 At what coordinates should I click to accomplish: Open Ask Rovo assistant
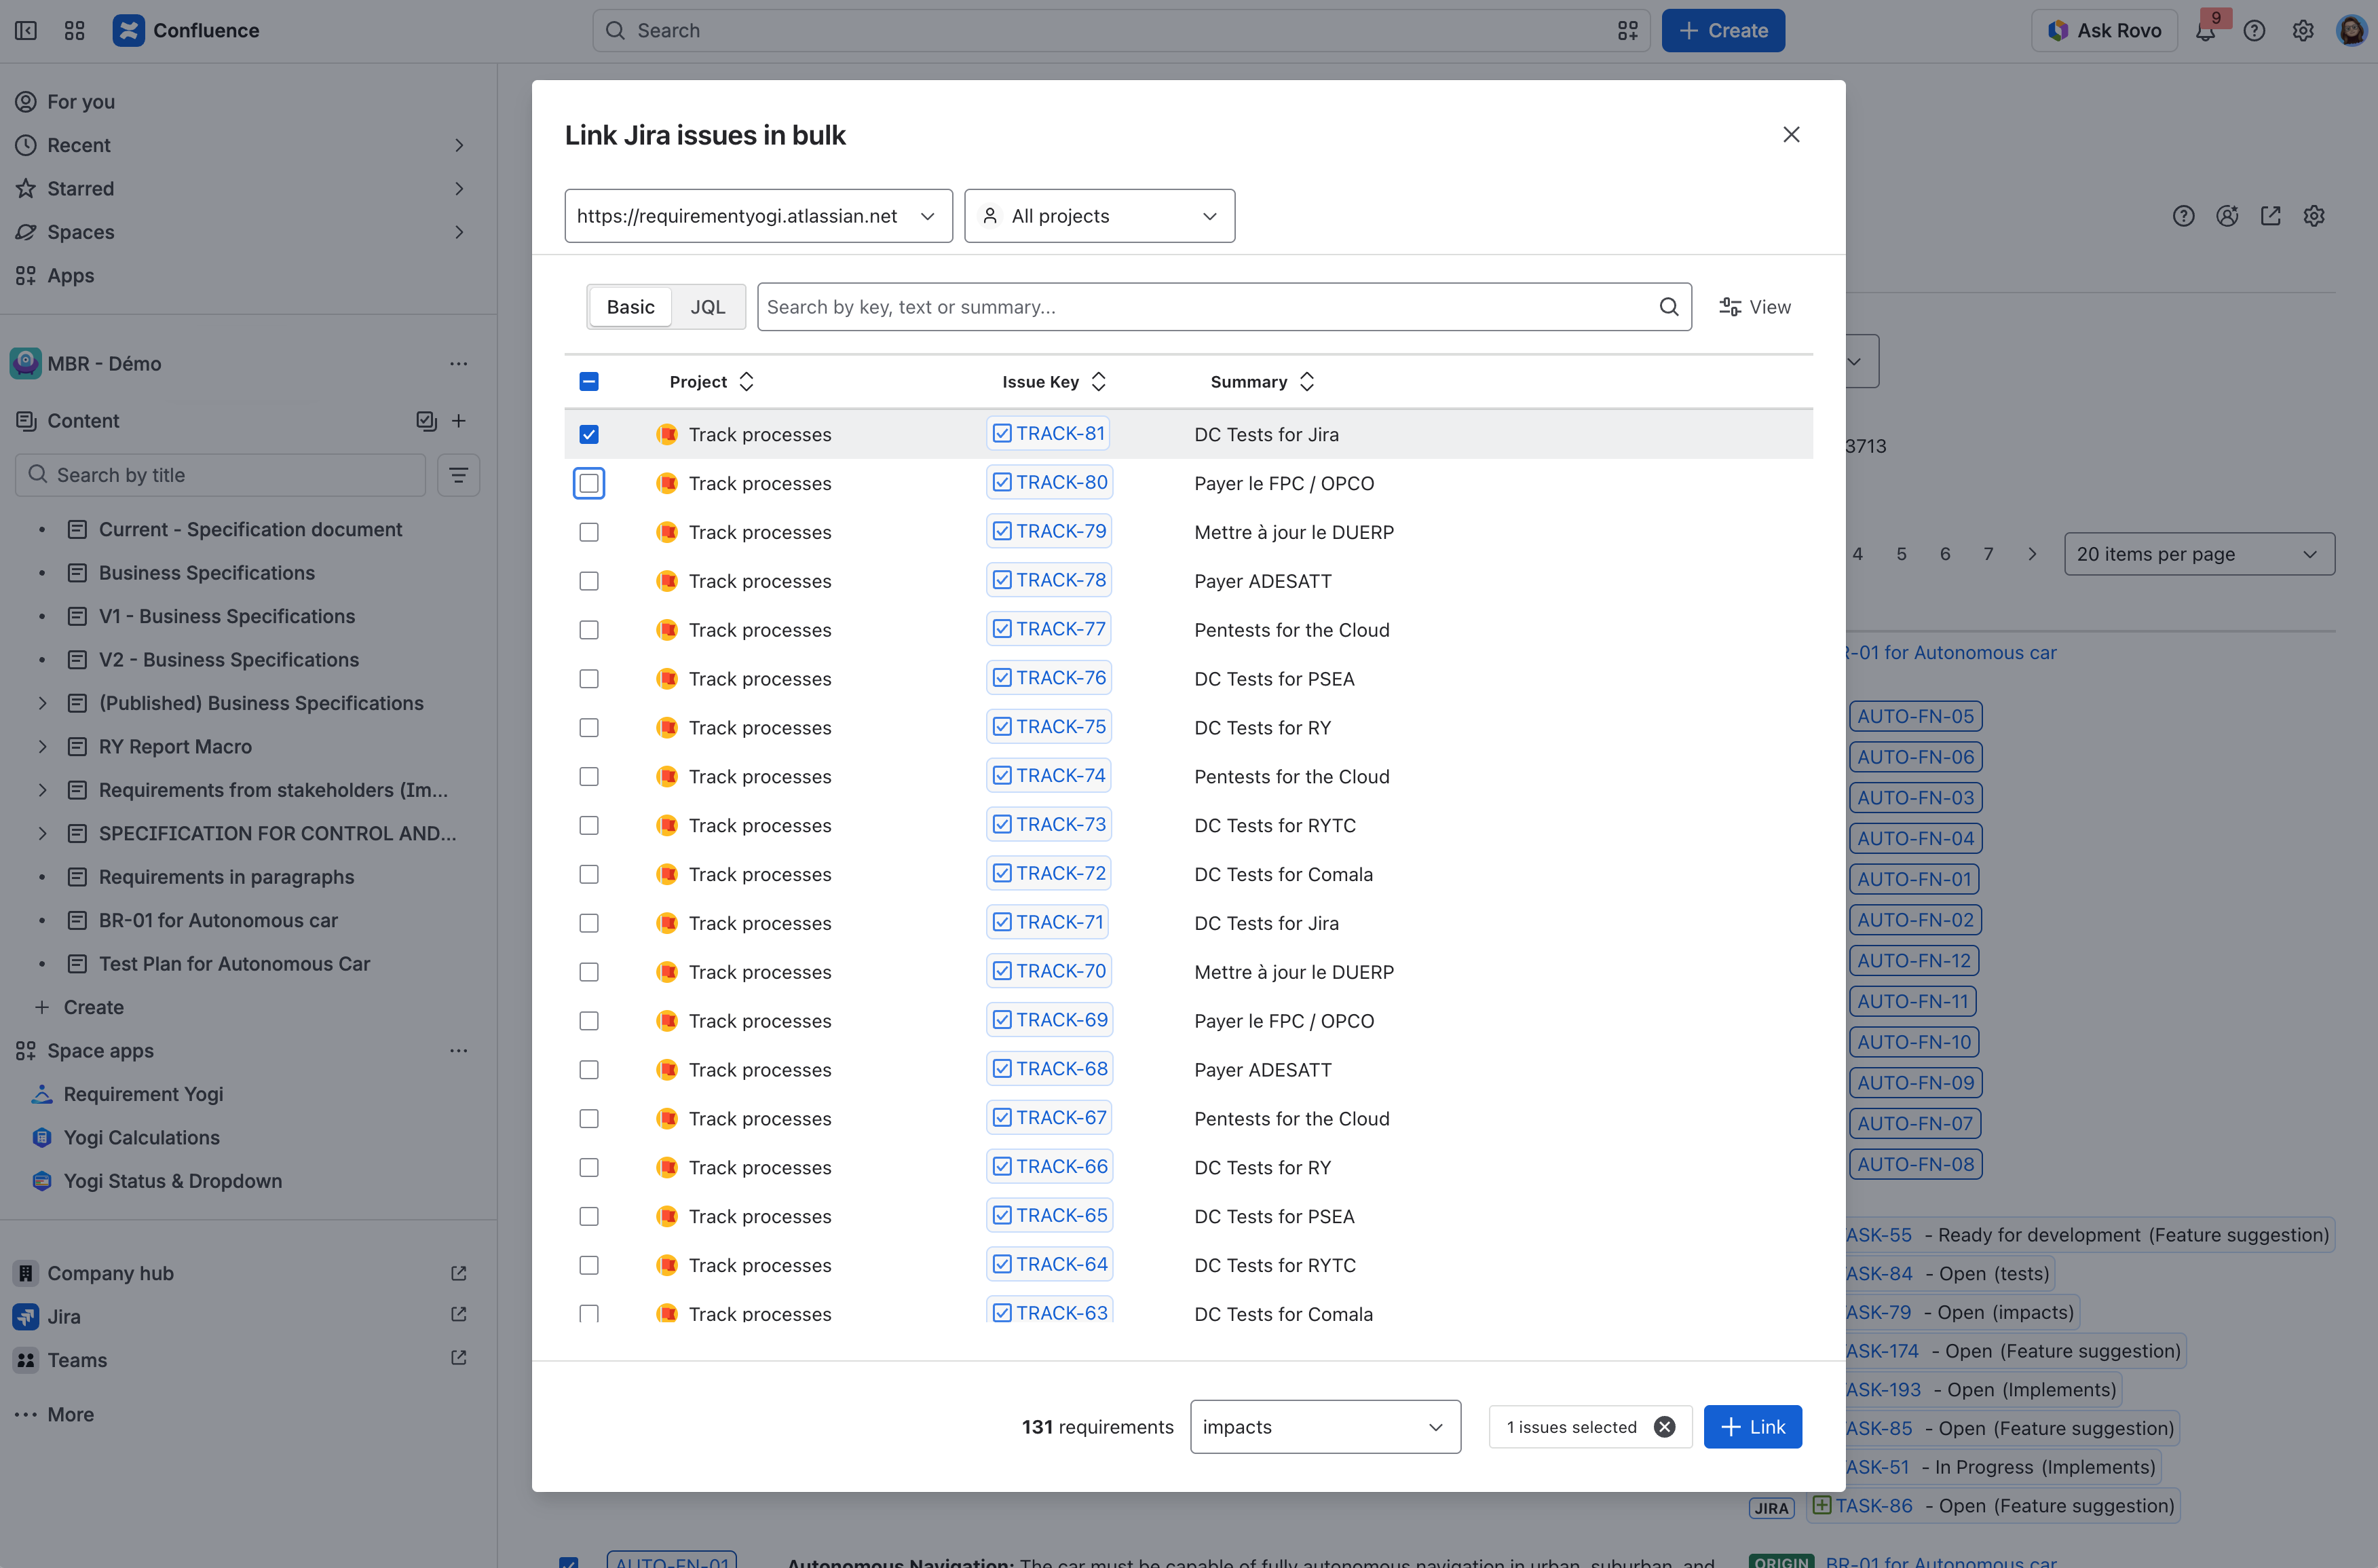tap(2104, 30)
